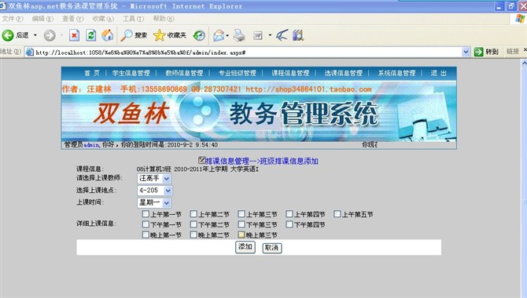Click the page icon in address bar
Screen dimensions: 527x298
(x=30, y=53)
